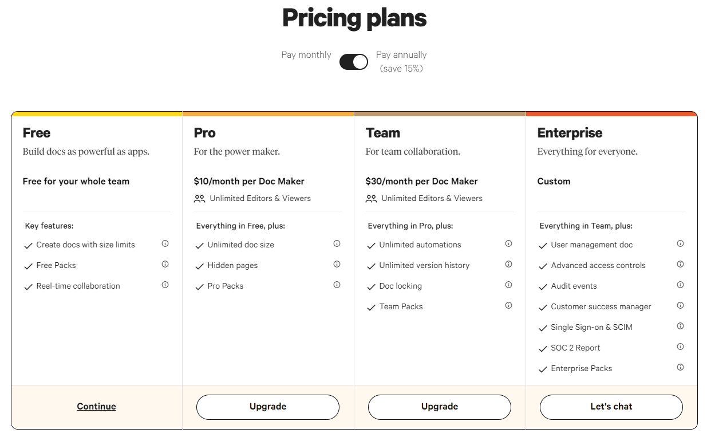
Task: Select the Pay monthly label
Action: pyautogui.click(x=306, y=55)
